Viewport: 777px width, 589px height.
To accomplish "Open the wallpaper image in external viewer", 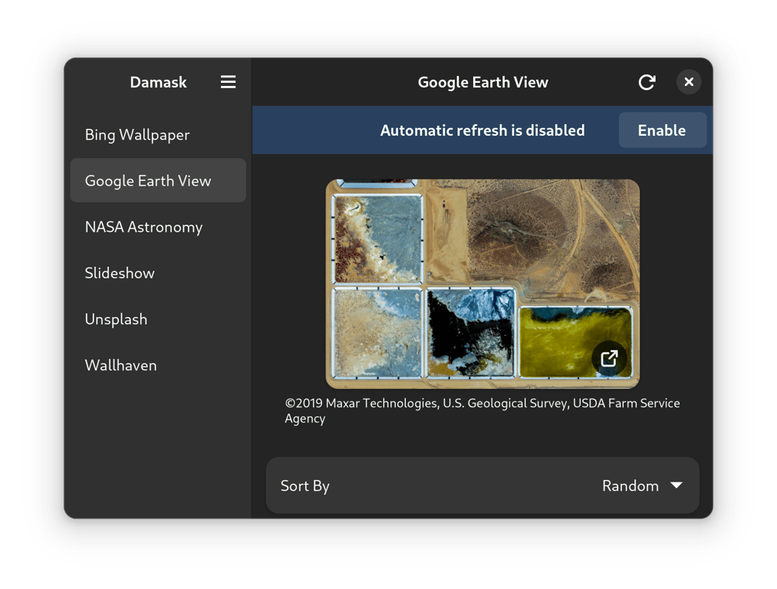I will click(609, 358).
